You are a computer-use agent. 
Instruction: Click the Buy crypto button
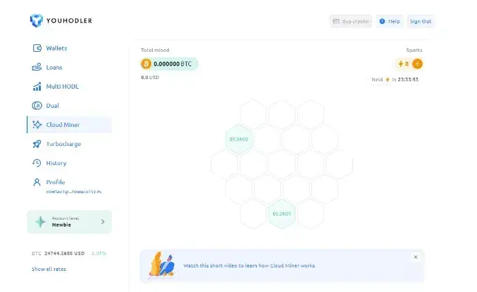[351, 21]
